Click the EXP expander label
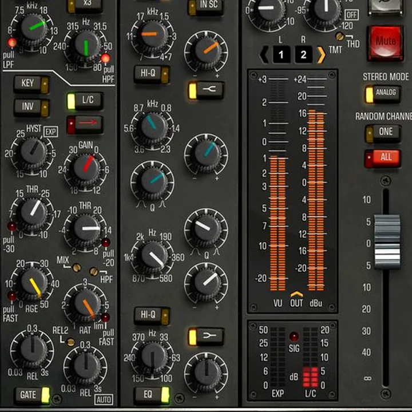This screenshot has width=412, height=412. pyautogui.click(x=51, y=132)
